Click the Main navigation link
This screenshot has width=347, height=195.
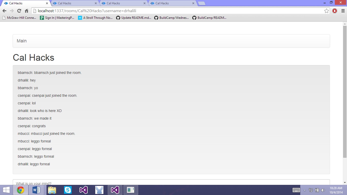click(x=22, y=41)
